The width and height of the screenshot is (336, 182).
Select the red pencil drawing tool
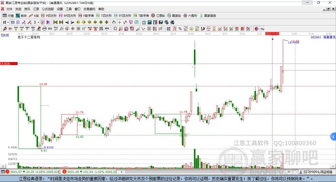coord(5,29)
